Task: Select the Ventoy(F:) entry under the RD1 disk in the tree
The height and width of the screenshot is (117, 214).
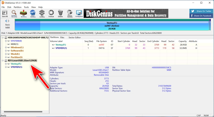Action: (16, 64)
